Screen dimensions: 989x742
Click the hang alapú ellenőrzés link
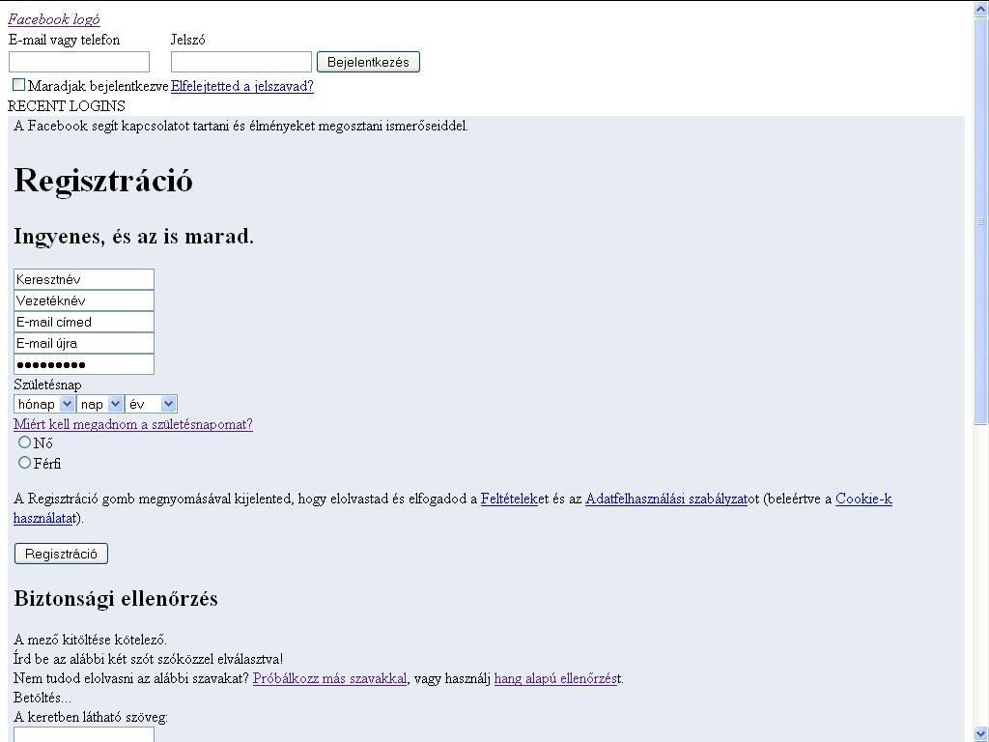555,679
